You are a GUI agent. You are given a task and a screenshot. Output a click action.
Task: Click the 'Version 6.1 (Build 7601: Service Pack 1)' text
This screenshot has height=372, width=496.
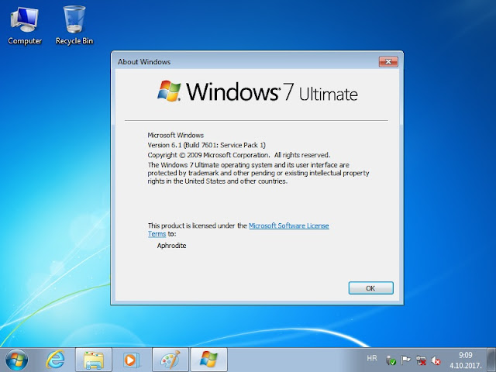(x=207, y=145)
